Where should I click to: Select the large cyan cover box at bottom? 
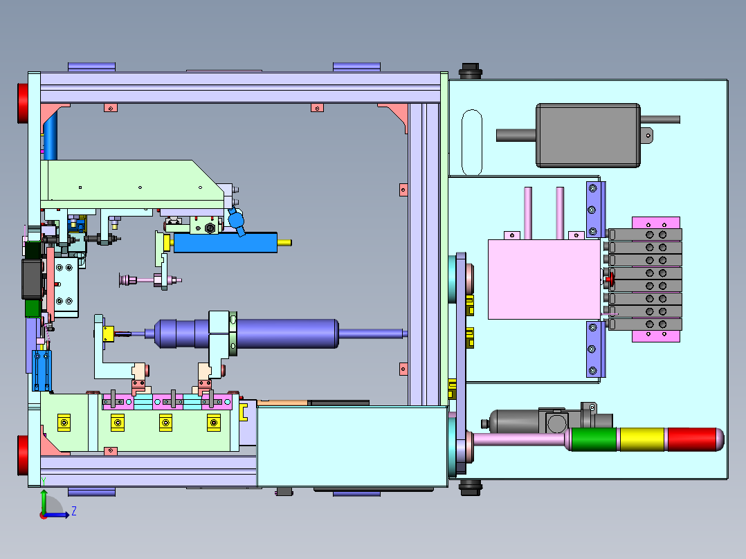[352, 446]
